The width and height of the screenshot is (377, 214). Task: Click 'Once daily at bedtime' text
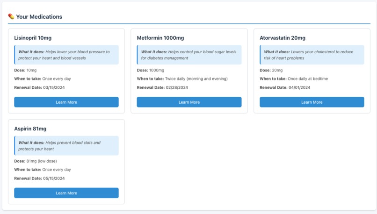click(308, 78)
